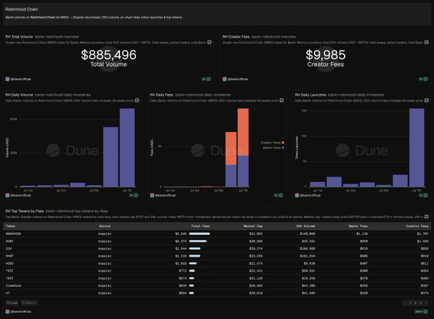This screenshot has height=319, width=434.
Task: Select the HT token cell
Action: tap(8, 293)
